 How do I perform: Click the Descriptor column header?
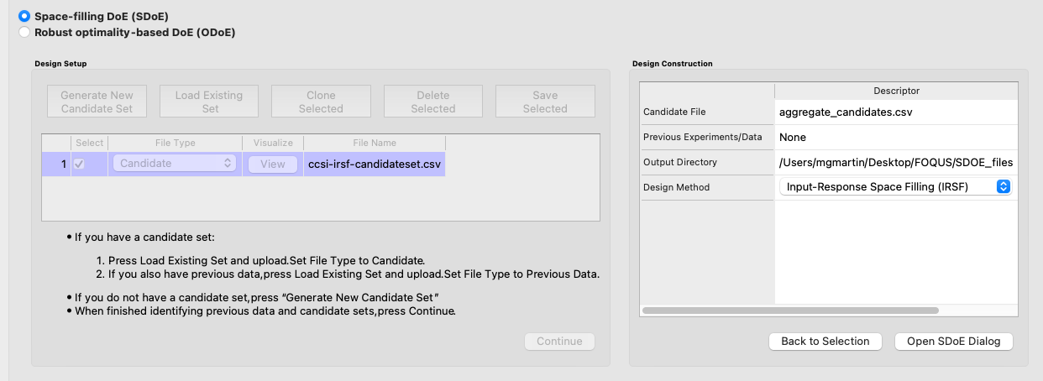(896, 91)
